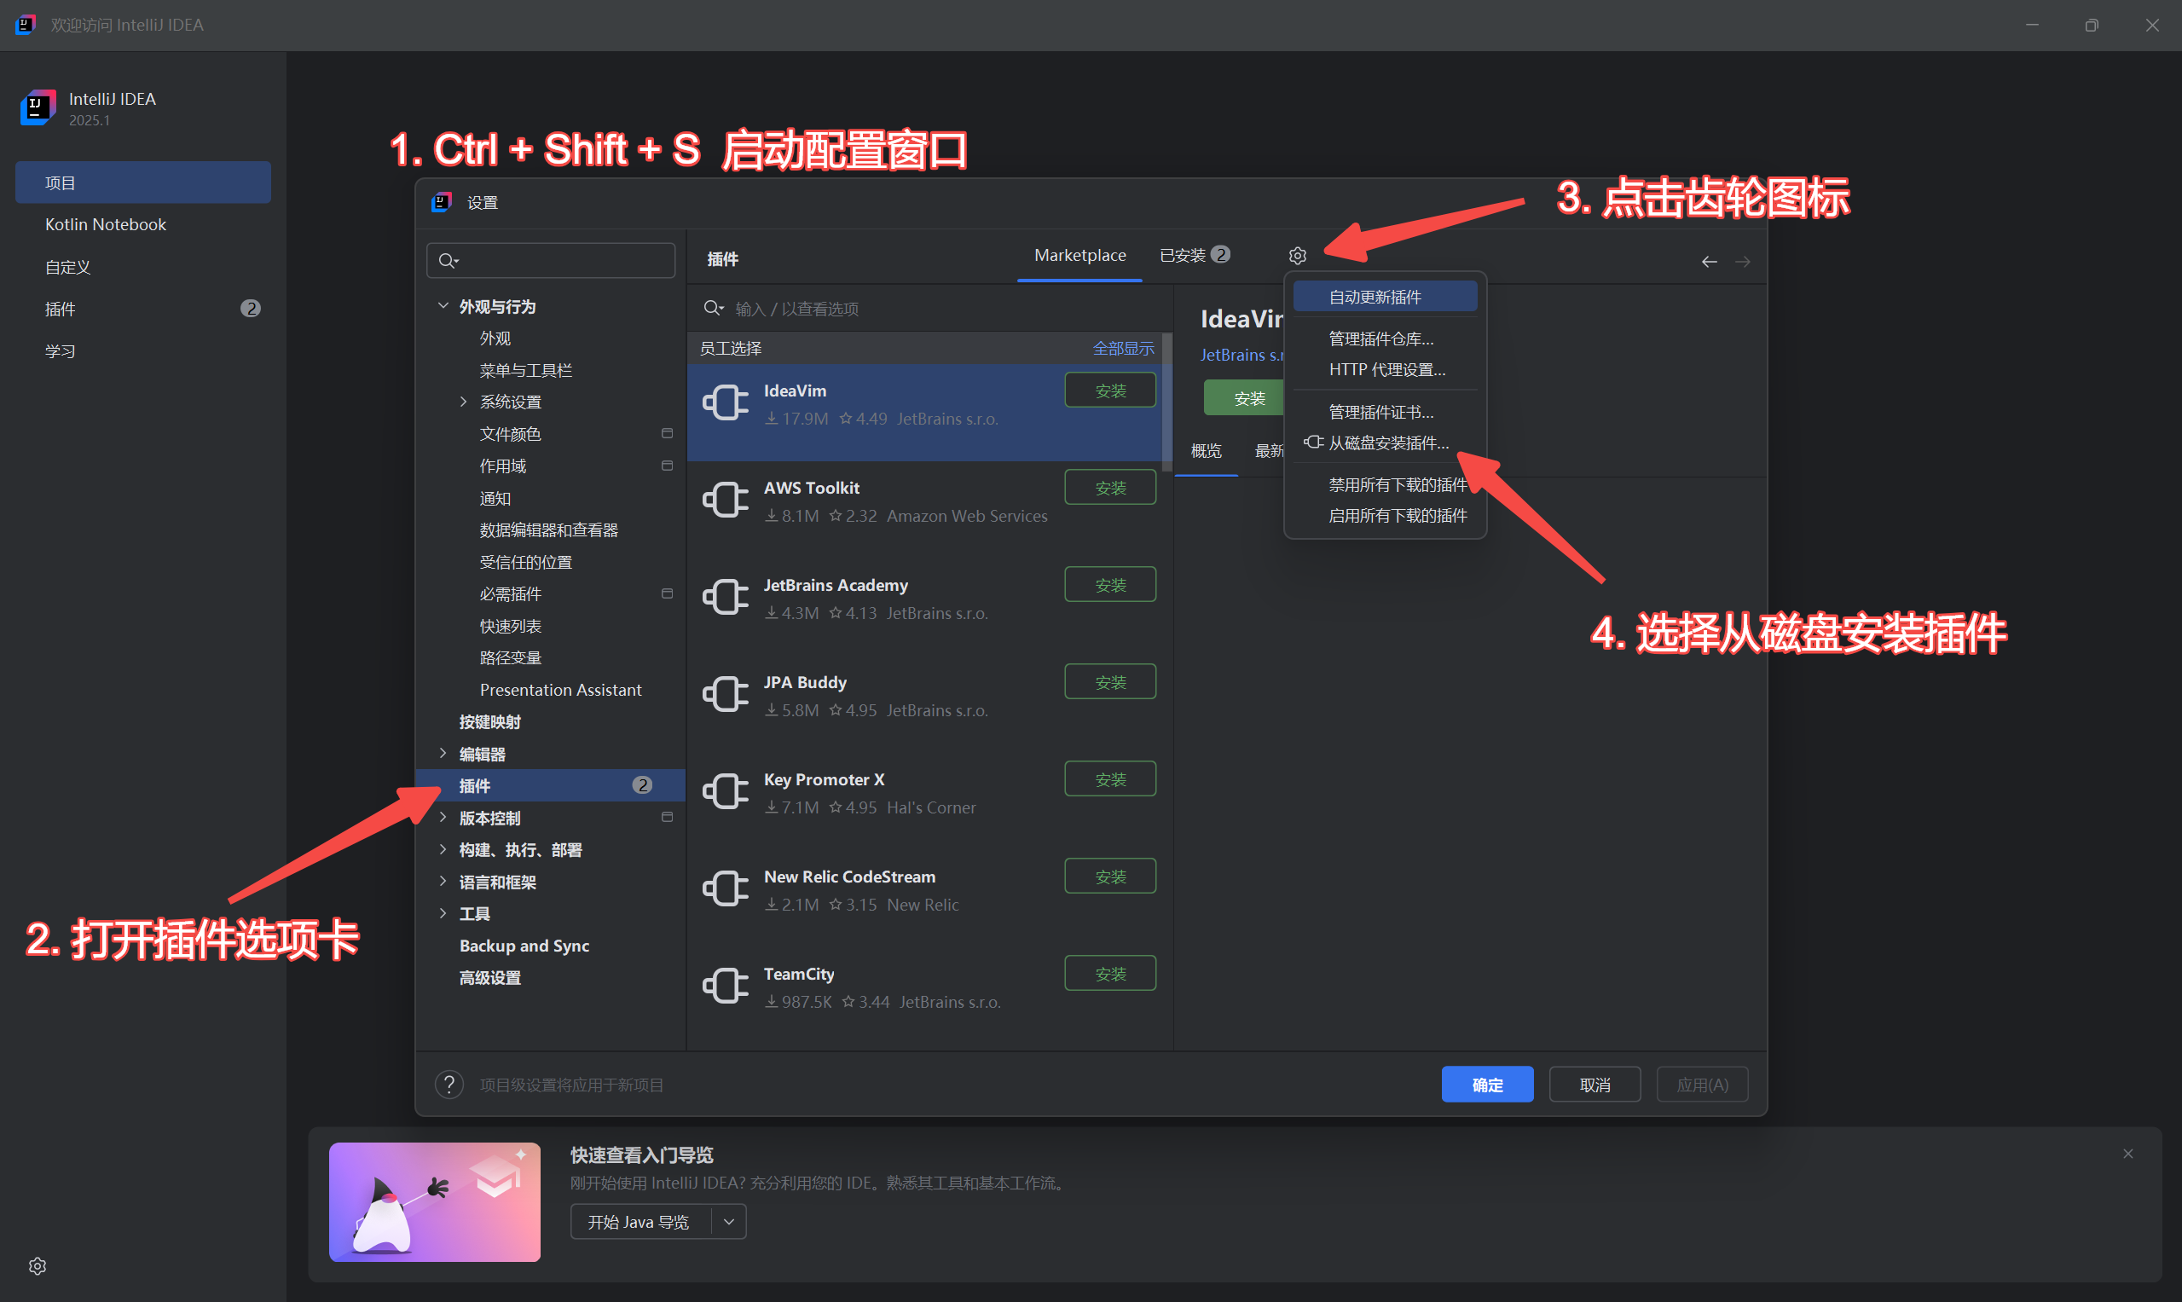
Task: Click the plugins gear settings icon
Action: pos(1297,255)
